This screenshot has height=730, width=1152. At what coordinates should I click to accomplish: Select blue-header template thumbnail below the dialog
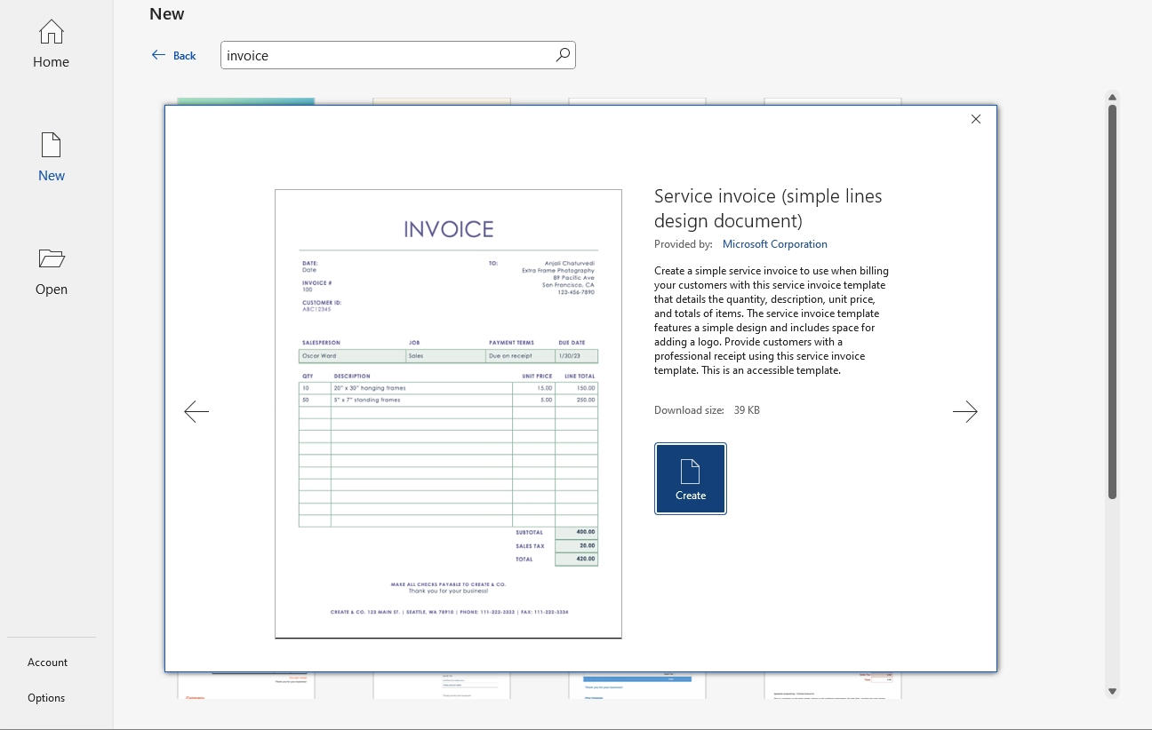637,685
